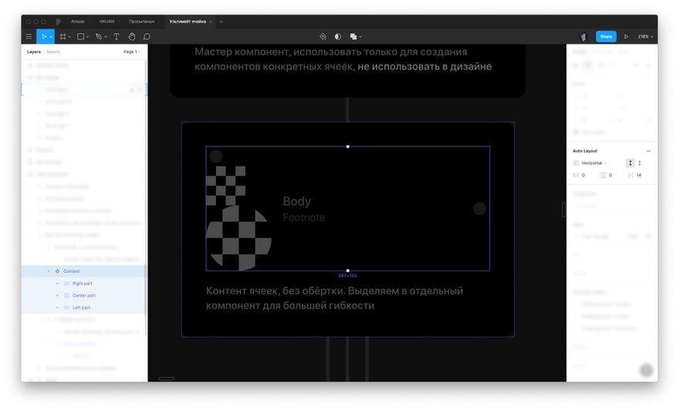Click the bottom-center selection handle
Screen dimensions: 679x410
(x=348, y=271)
